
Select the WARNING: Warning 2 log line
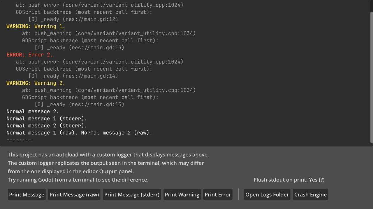pos(35,83)
